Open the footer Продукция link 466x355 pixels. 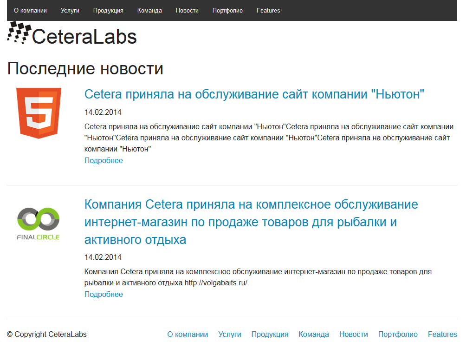point(270,334)
